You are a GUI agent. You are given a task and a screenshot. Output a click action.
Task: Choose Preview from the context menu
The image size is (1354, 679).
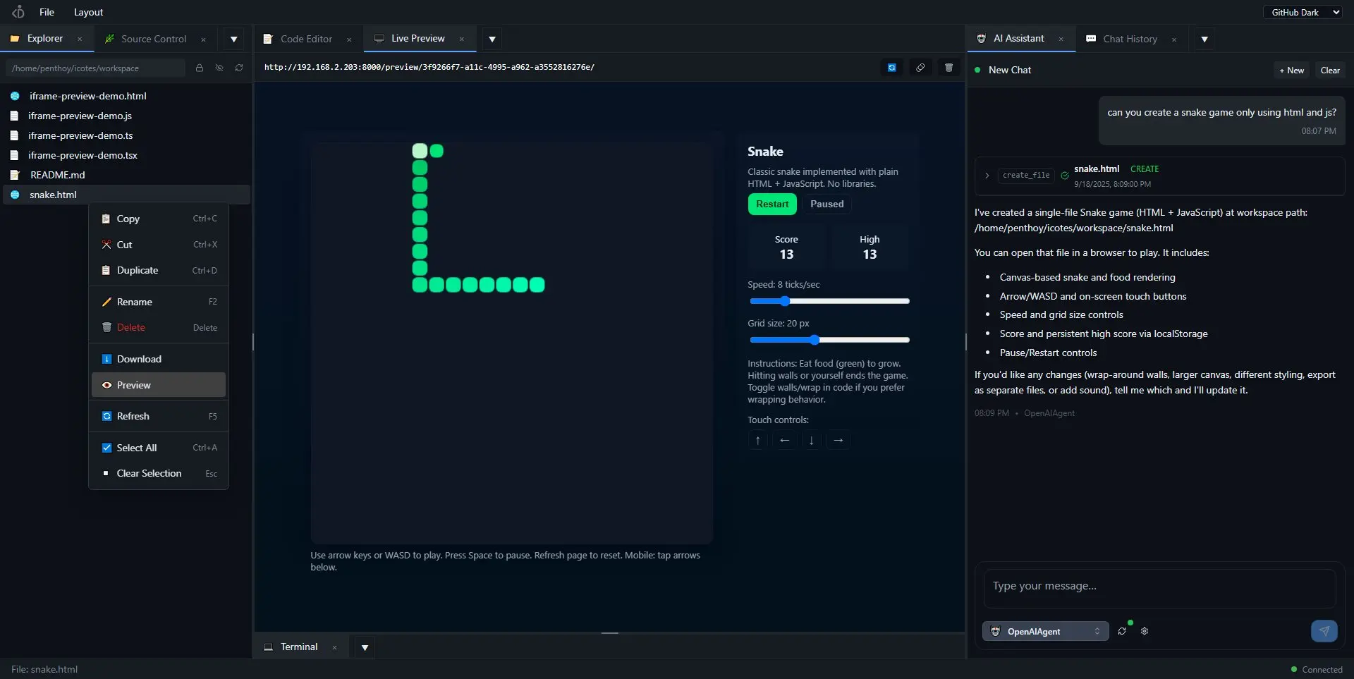[159, 385]
